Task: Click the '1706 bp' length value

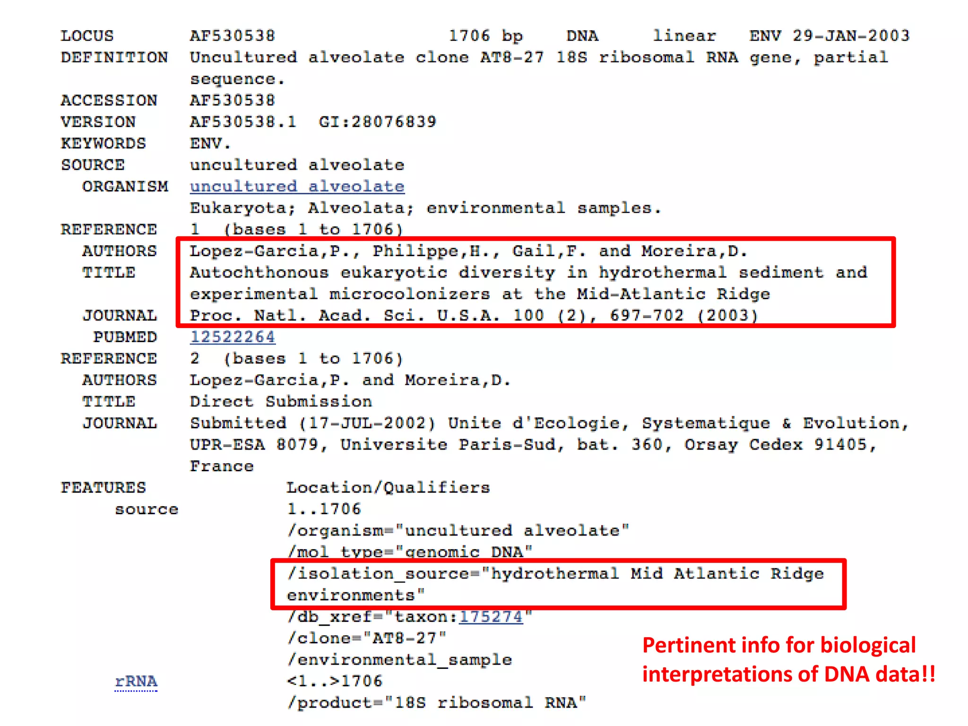Action: click(x=485, y=36)
